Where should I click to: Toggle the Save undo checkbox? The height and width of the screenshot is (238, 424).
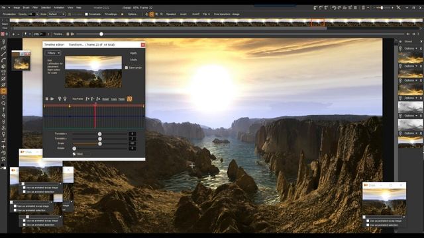127,67
